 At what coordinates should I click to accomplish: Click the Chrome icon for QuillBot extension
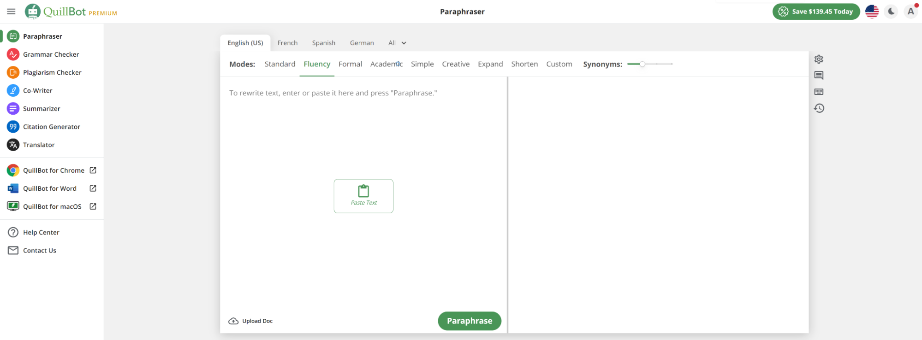13,170
